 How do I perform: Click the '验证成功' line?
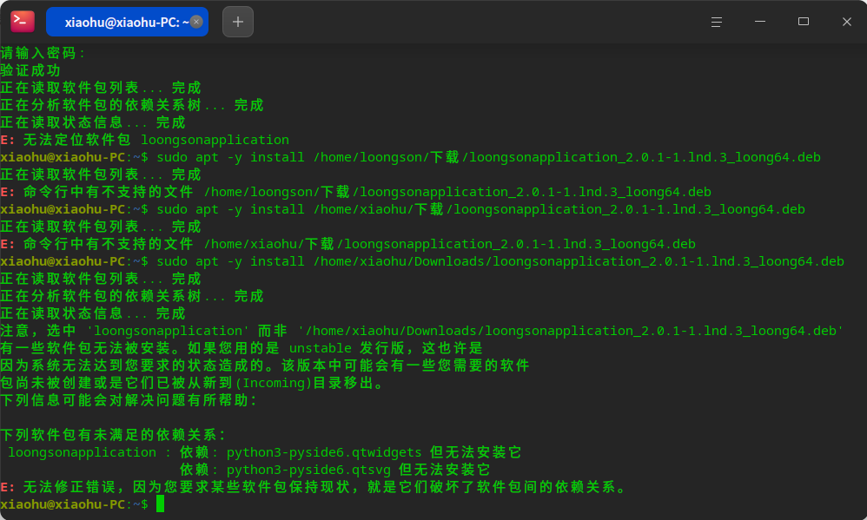pyautogui.click(x=30, y=70)
